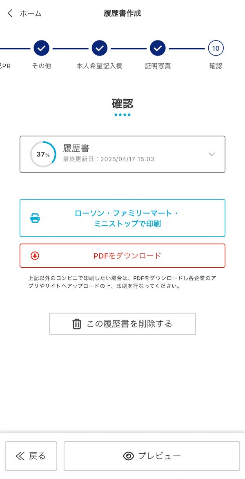Select the 証明写真 step checkmark circle
This screenshot has width=245, height=479.
pyautogui.click(x=158, y=48)
